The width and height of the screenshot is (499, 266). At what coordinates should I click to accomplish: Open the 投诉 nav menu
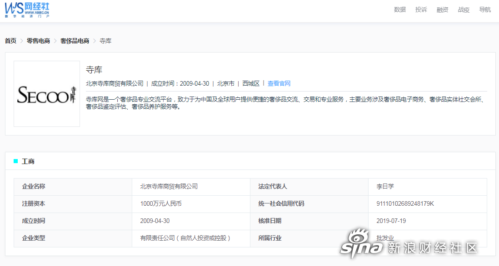pyautogui.click(x=421, y=10)
